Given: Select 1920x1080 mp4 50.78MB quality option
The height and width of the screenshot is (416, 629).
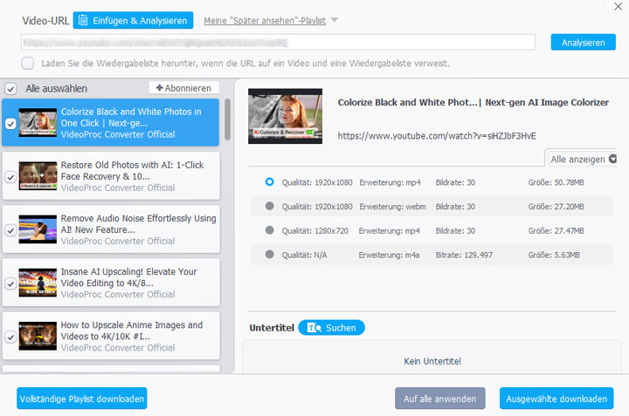Looking at the screenshot, I should point(270,181).
